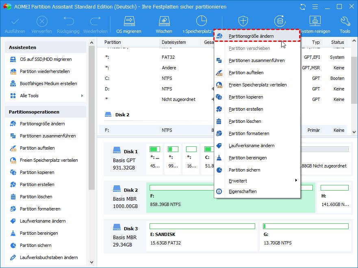Open the hamburger menu in title bar
This screenshot has width=358, height=268.
(x=315, y=7)
